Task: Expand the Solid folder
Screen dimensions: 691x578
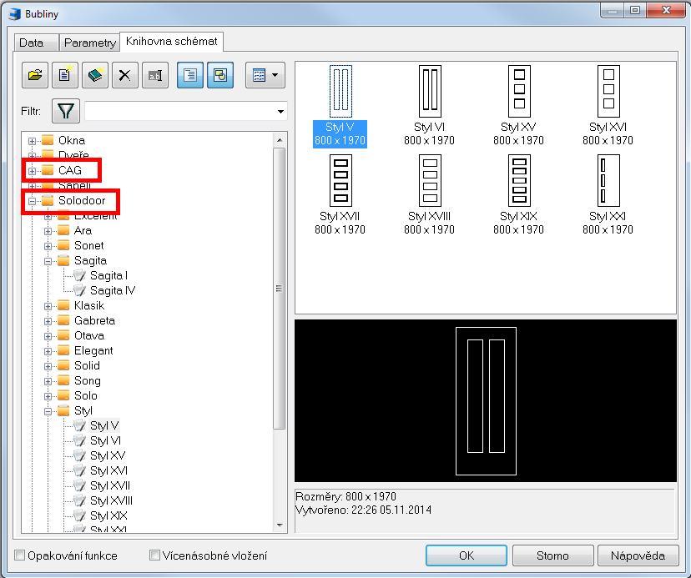Action: click(x=48, y=366)
